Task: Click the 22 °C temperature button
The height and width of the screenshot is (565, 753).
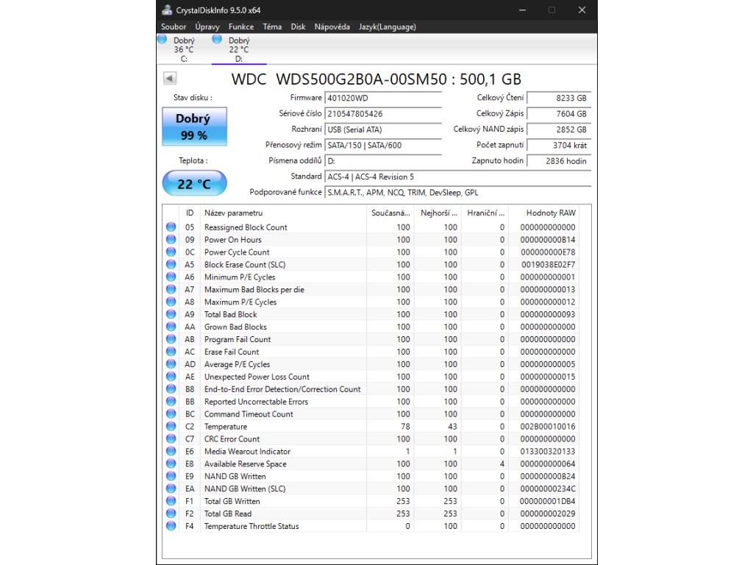Action: [194, 184]
